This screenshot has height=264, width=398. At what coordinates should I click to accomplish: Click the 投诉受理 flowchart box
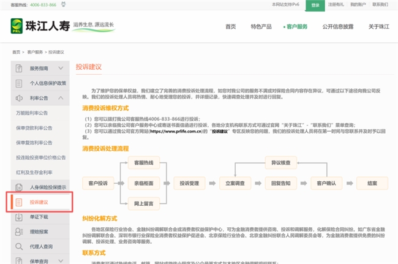point(189,183)
